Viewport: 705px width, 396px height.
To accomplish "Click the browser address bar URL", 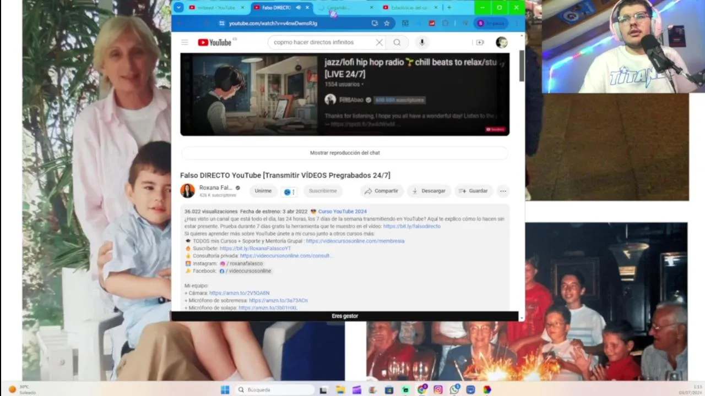I will [273, 23].
